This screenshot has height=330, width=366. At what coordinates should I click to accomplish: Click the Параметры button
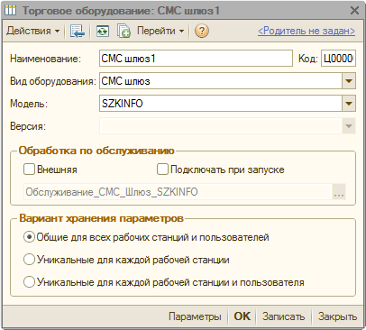(x=195, y=316)
